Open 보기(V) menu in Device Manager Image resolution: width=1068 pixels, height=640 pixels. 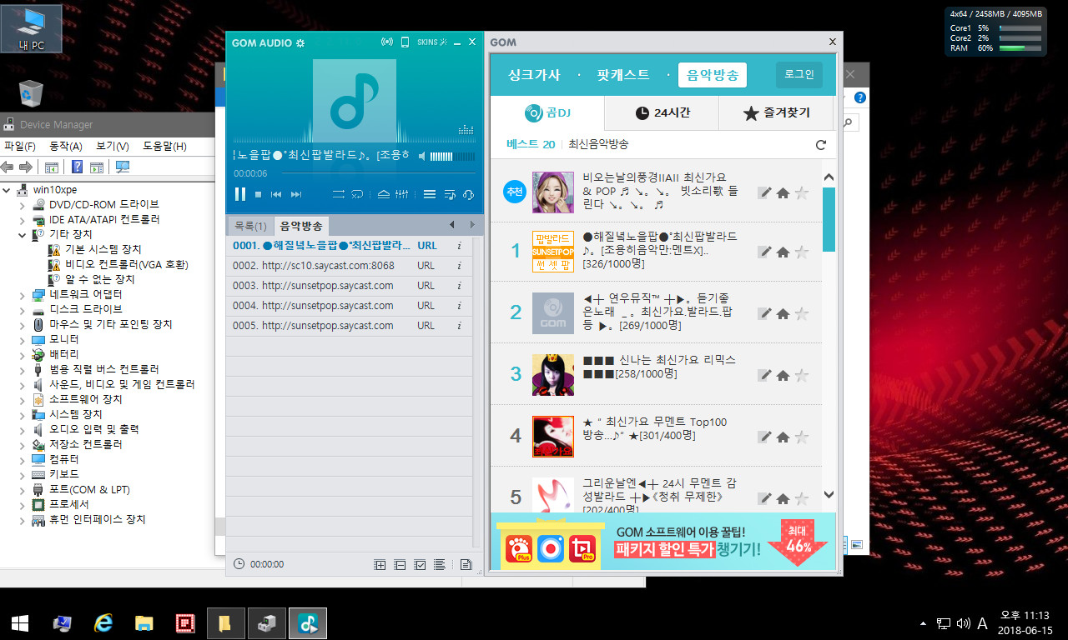point(113,146)
